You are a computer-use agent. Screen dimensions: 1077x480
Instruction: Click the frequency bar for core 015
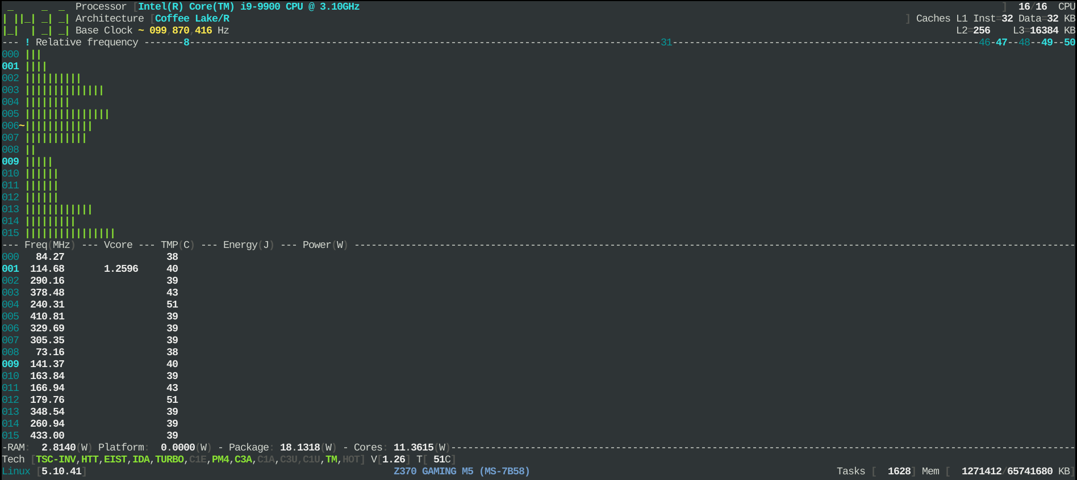click(70, 233)
